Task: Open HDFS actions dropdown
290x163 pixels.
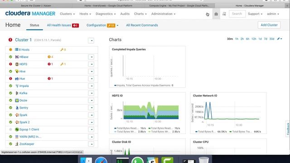Action: pos(92,64)
